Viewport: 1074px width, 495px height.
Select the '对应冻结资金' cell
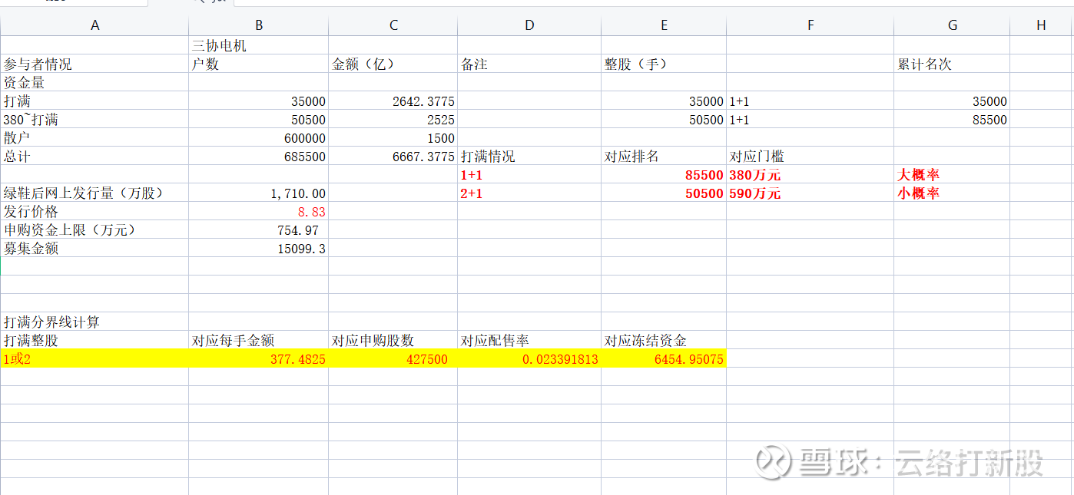tap(664, 340)
